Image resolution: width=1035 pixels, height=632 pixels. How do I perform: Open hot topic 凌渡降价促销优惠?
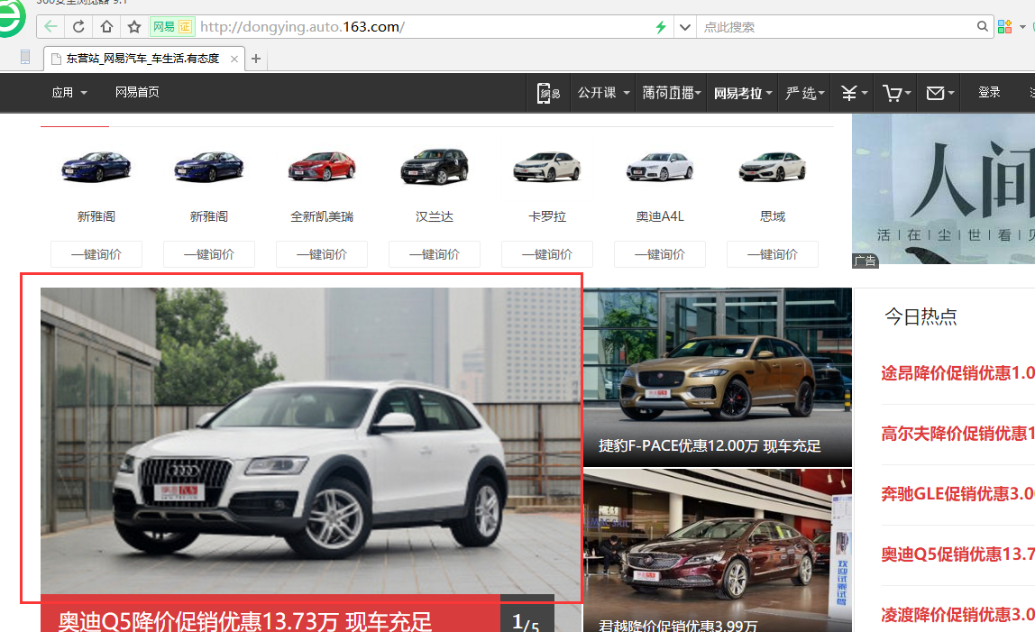pos(957,615)
